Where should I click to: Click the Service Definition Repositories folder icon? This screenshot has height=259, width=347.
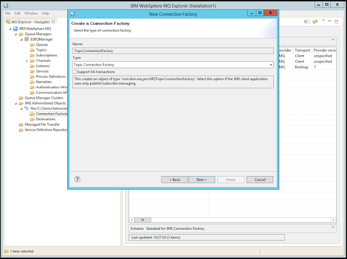pos(21,129)
